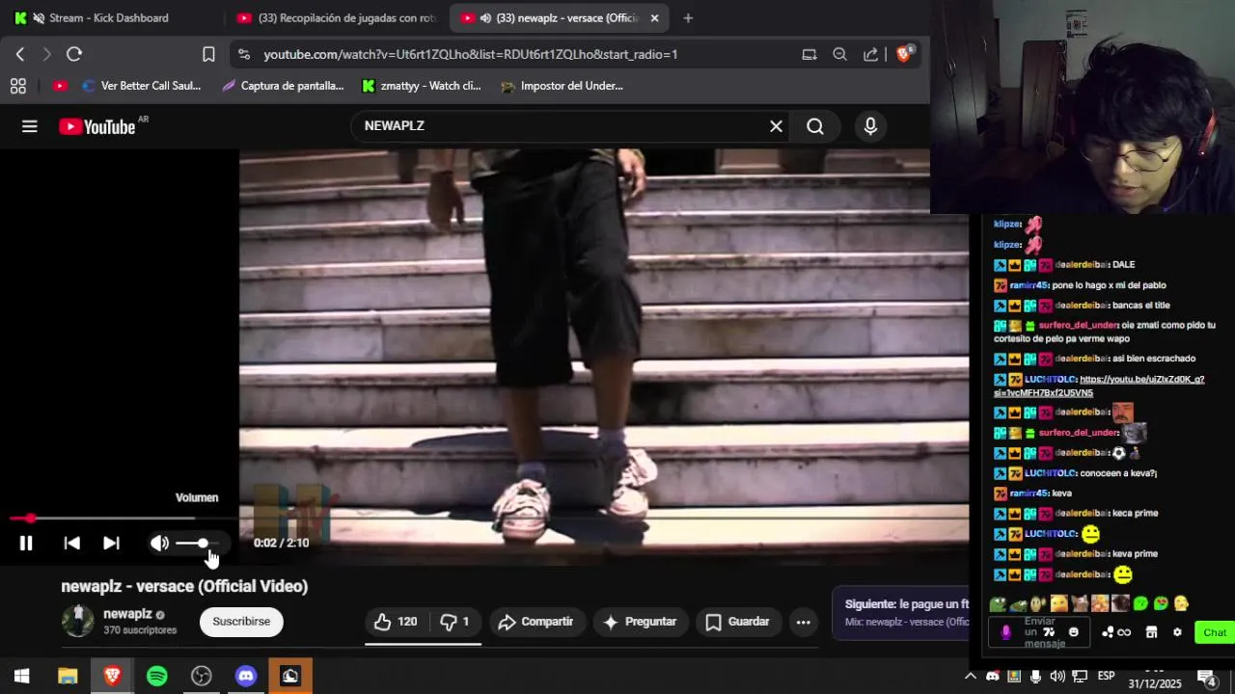Open Ver Better Call Saul bookmark

(x=142, y=86)
